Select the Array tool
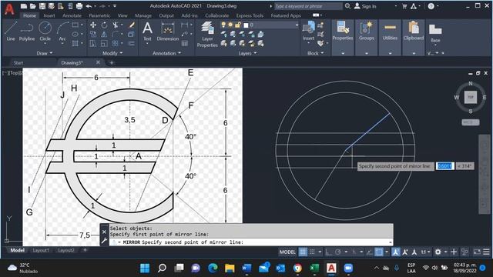Viewport: 493px width, 277px height. 116,43
